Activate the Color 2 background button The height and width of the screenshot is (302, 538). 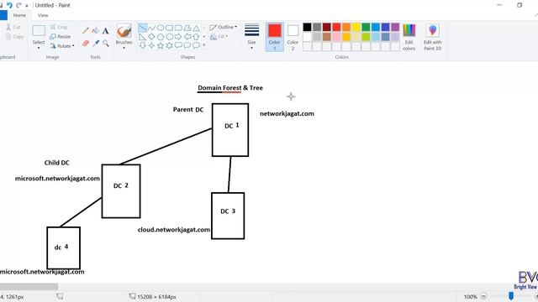click(293, 37)
